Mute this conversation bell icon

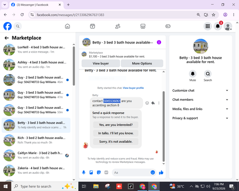coord(193,74)
